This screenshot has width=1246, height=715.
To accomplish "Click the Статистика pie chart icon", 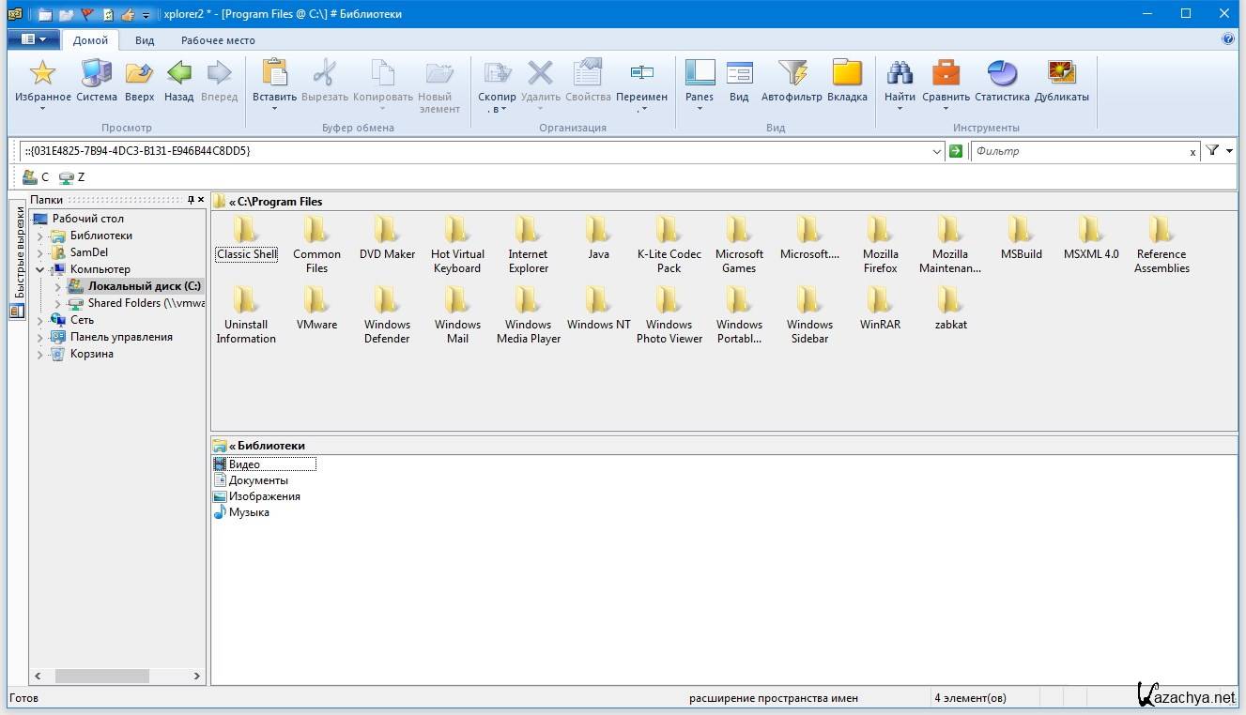I will [x=1002, y=74].
